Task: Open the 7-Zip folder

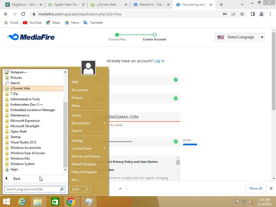Action: pyautogui.click(x=33, y=94)
